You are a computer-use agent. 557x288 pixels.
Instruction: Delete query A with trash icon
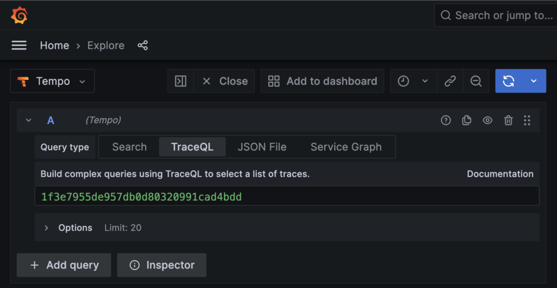coord(509,120)
